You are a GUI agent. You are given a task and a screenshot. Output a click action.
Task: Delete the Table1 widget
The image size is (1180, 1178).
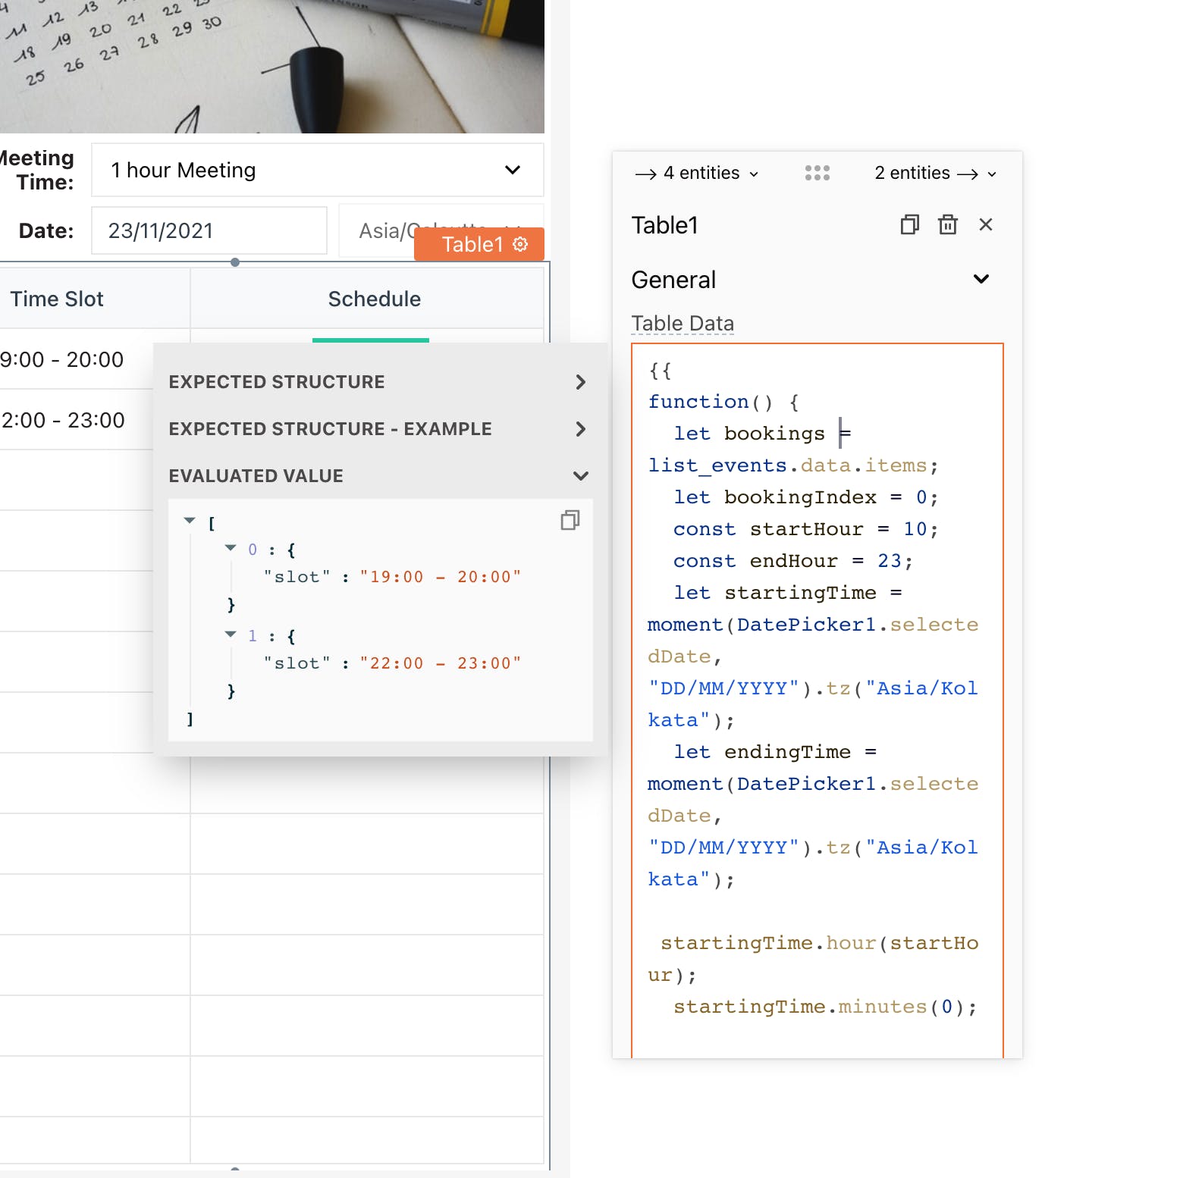(947, 225)
